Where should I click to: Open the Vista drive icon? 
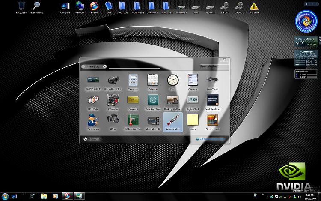tap(196, 9)
